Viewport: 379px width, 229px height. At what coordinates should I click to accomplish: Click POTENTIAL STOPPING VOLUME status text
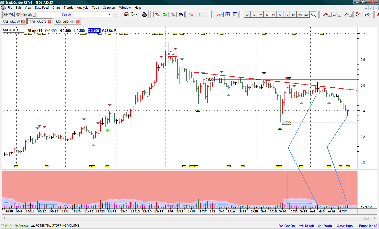[x=57, y=226]
